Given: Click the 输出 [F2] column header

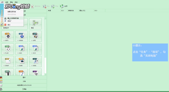Looking at the screenshot, I should (x=86, y=11).
